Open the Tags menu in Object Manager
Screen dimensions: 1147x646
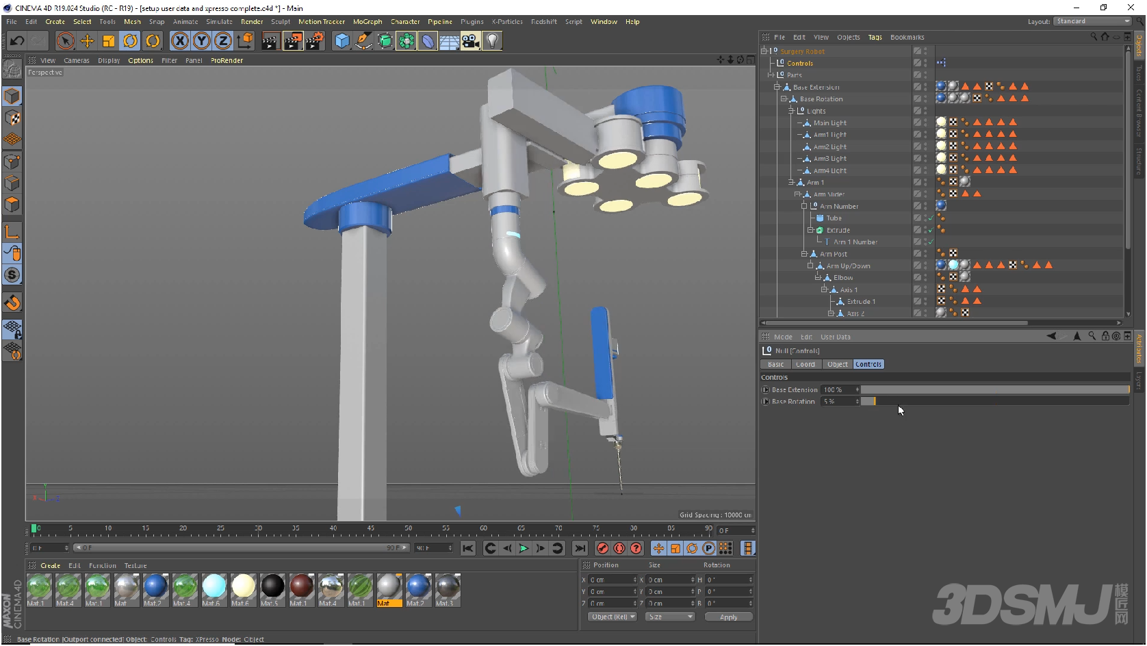[875, 38]
